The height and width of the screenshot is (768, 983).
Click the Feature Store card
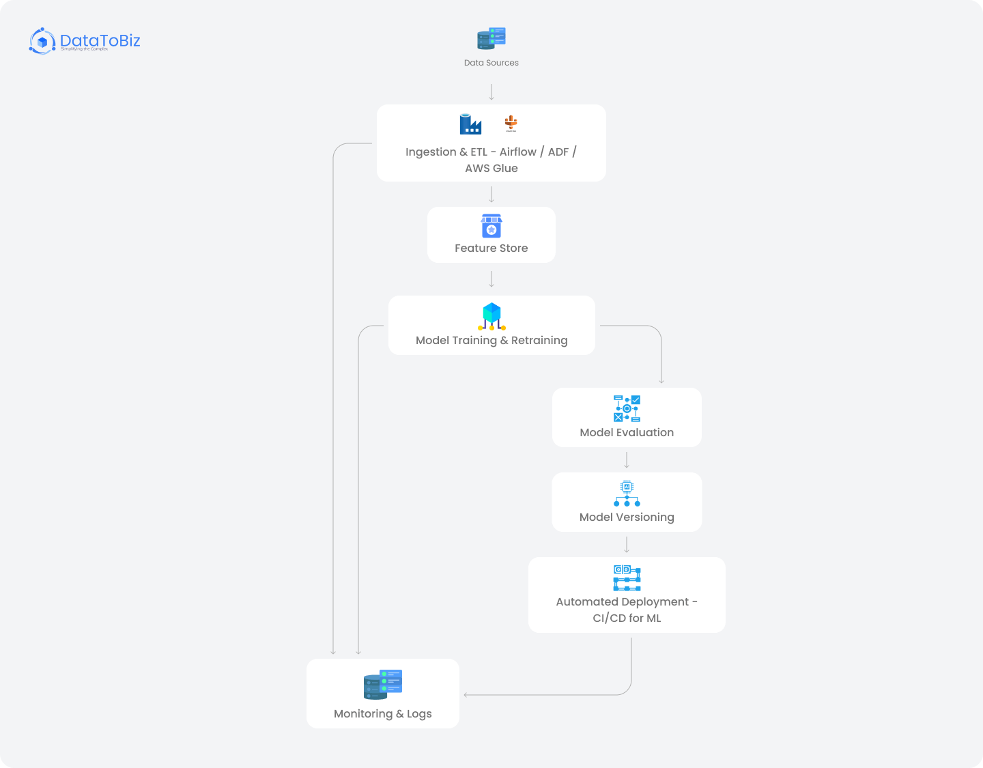(x=491, y=235)
